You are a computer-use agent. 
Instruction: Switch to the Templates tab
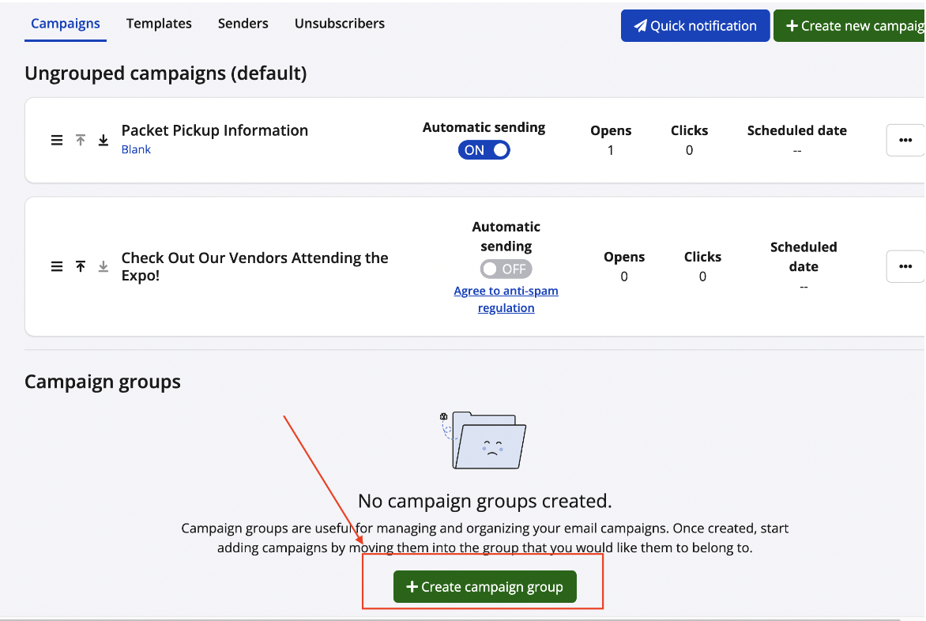click(x=159, y=24)
